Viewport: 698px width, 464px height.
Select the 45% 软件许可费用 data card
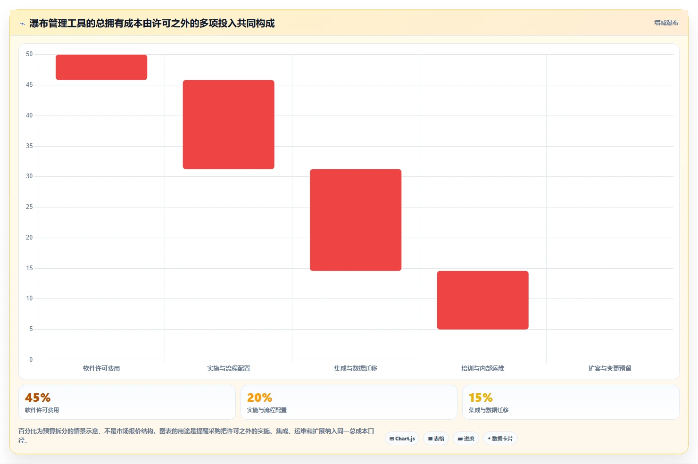127,402
